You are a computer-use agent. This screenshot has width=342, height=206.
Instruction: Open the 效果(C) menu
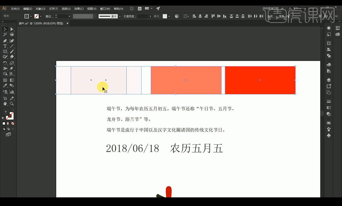(79, 9)
